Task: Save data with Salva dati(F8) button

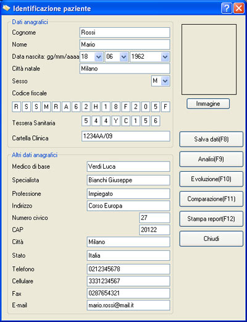Action: 211,139
